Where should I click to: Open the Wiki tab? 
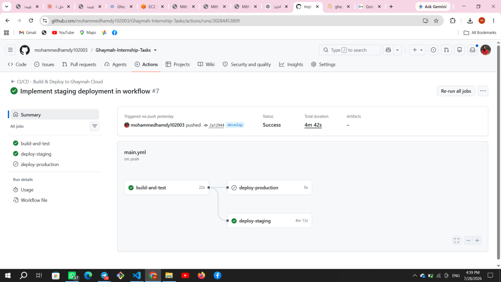(x=206, y=64)
